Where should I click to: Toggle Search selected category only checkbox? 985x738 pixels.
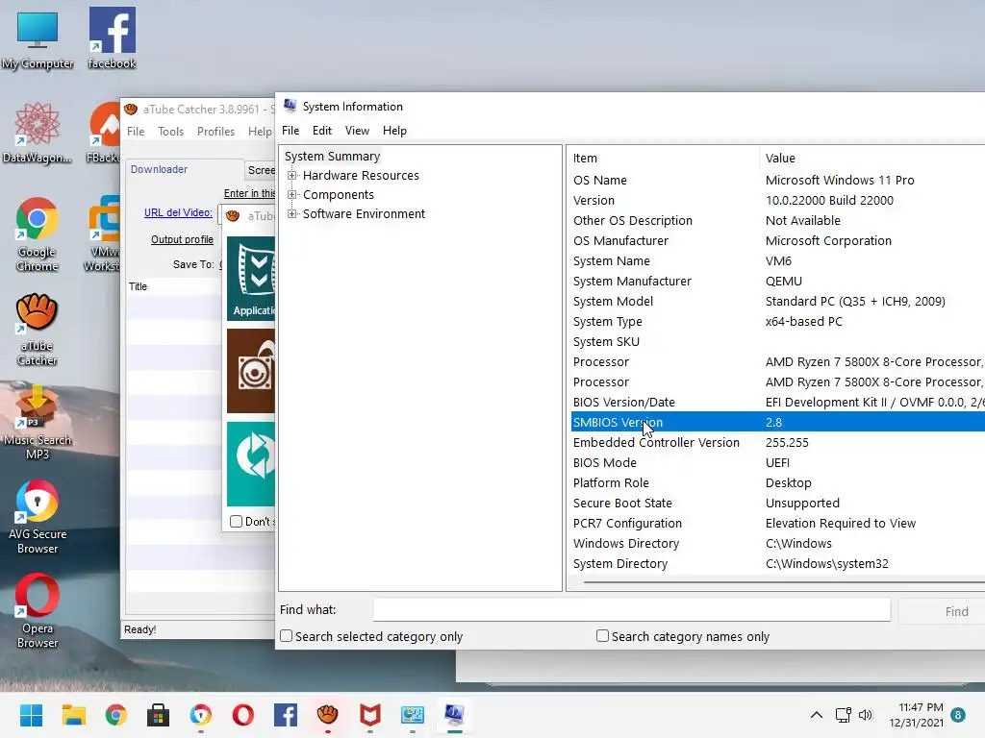pos(287,636)
